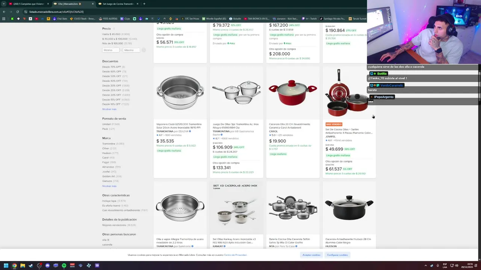This screenshot has height=270, width=481.
Task: Click the MÁS VENDIDO badge
Action: (334, 124)
